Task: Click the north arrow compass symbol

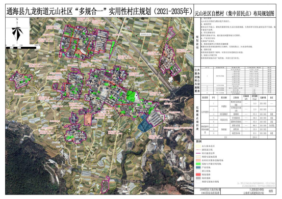Action: pyautogui.click(x=17, y=31)
